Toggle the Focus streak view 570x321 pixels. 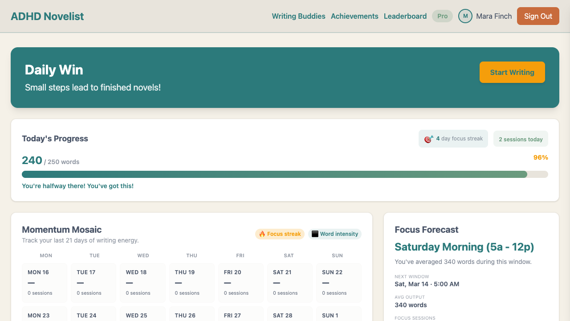(280, 234)
